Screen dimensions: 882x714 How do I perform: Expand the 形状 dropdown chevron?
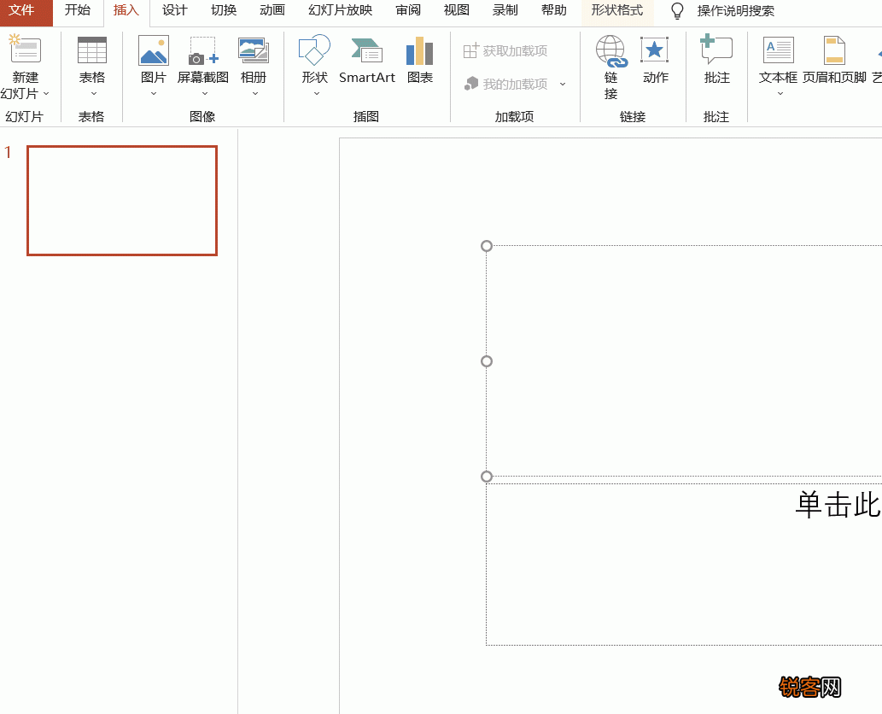[317, 93]
